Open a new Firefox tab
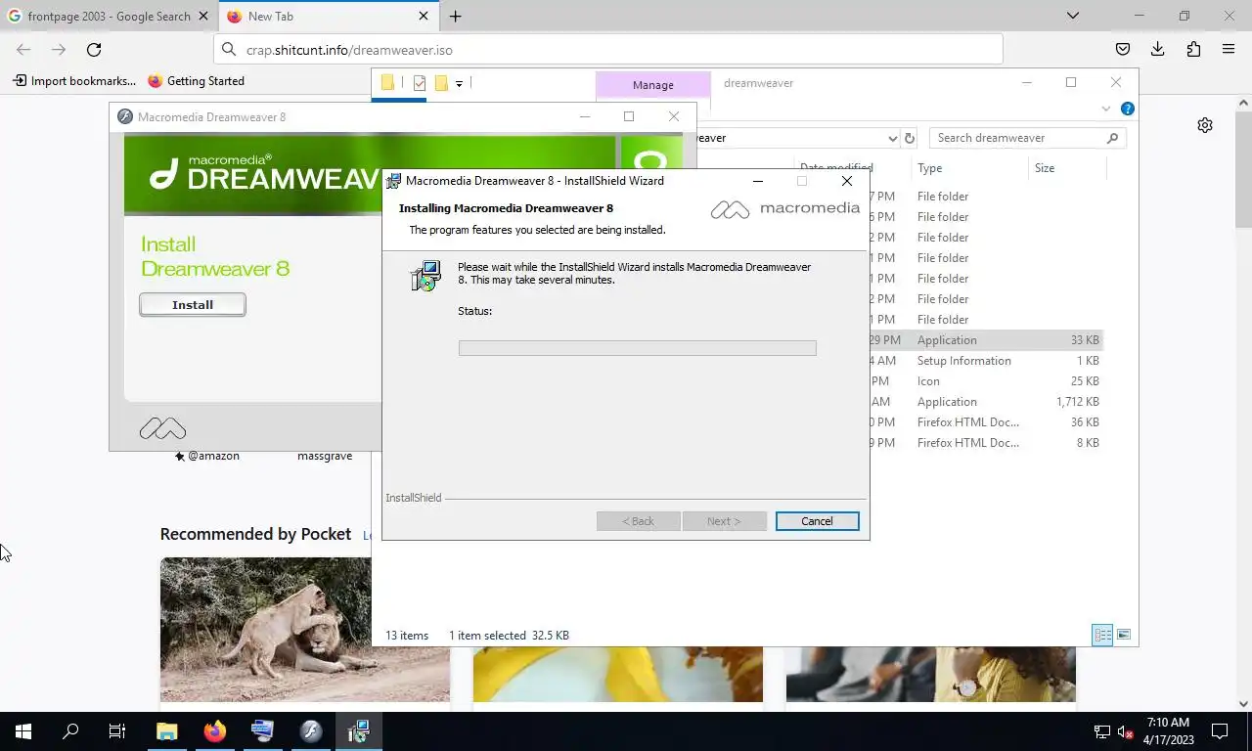This screenshot has width=1252, height=751. pos(456,16)
